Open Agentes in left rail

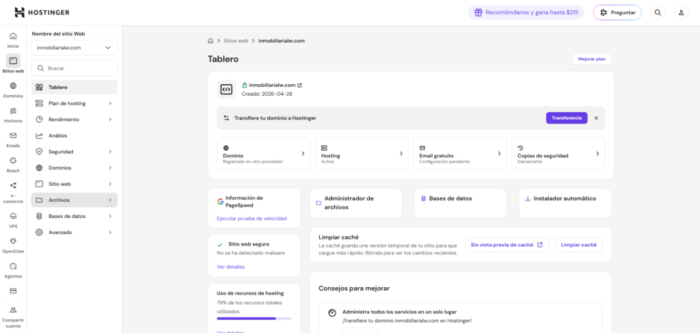point(13,269)
